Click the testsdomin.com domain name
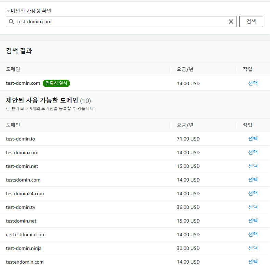This screenshot has width=270, height=268. pyautogui.click(x=23, y=180)
